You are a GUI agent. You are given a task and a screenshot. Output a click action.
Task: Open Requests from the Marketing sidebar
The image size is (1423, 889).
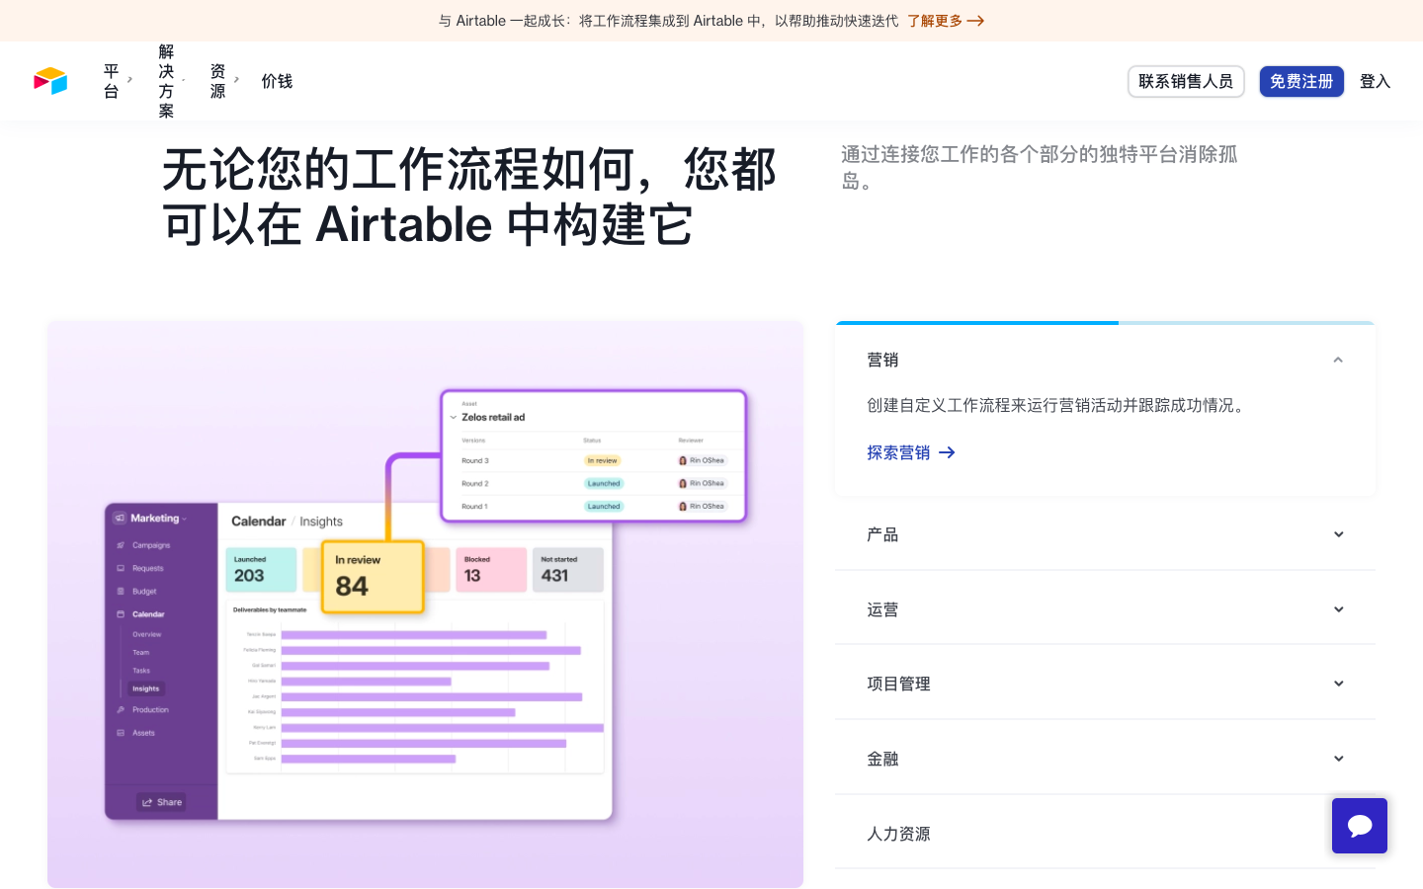pyautogui.click(x=120, y=568)
